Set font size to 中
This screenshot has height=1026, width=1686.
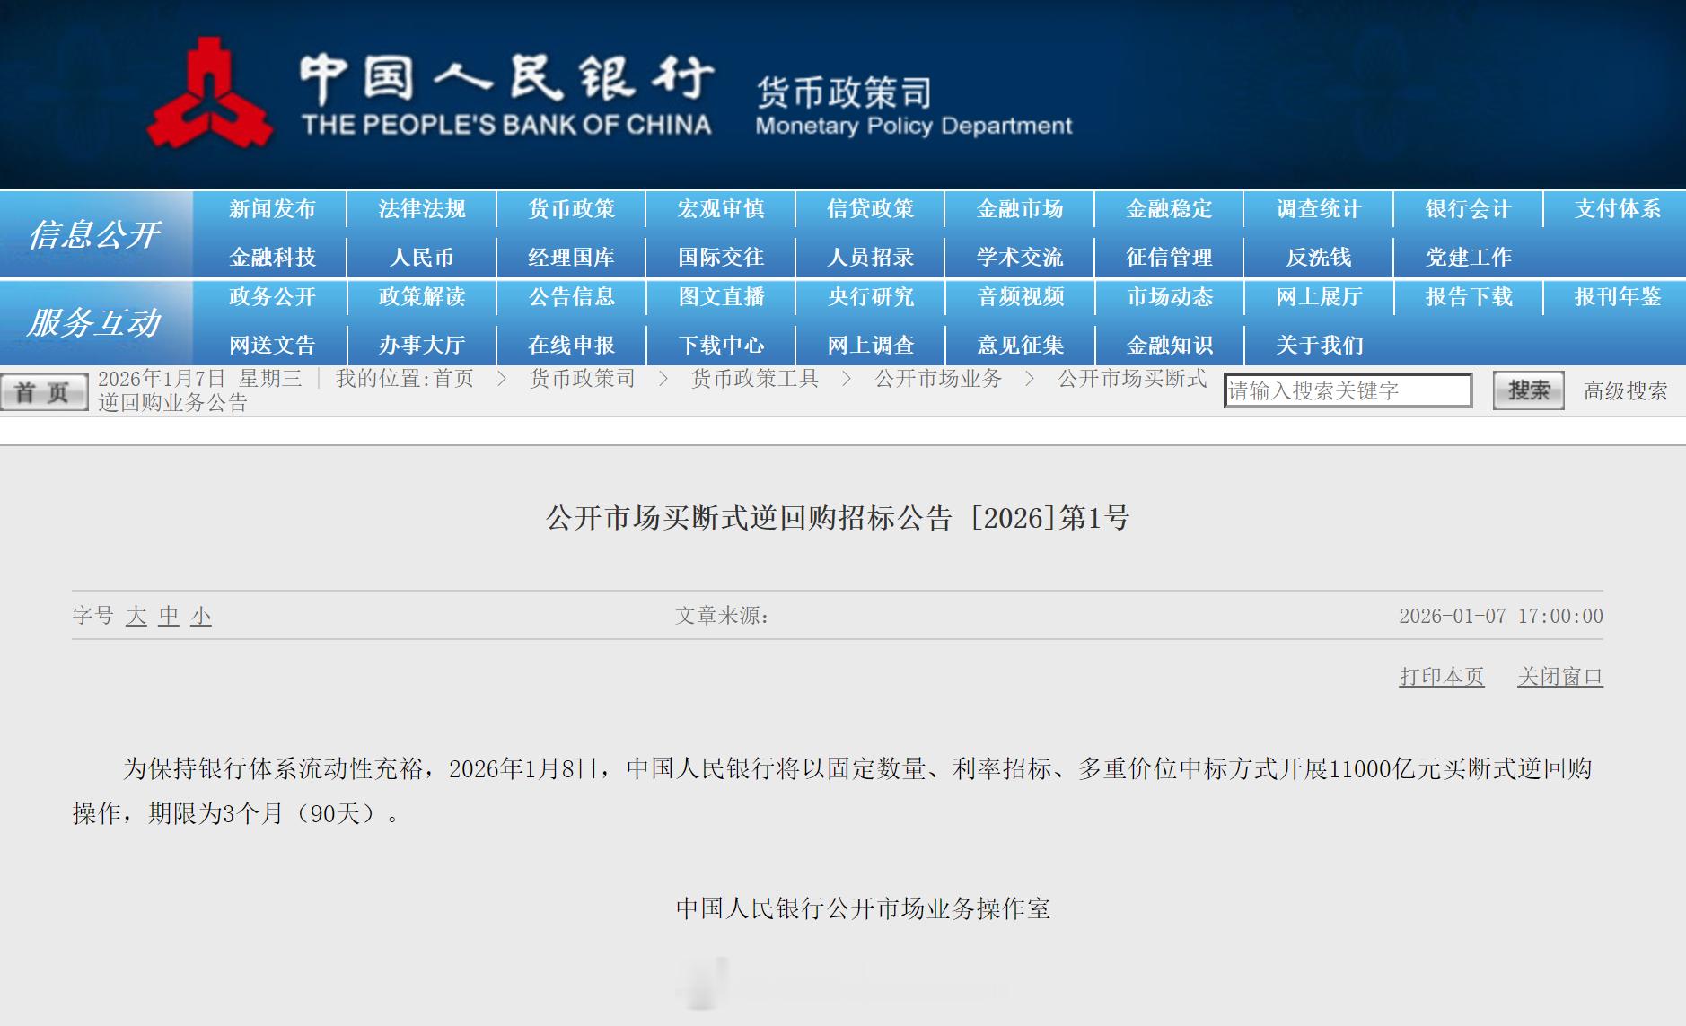click(169, 616)
